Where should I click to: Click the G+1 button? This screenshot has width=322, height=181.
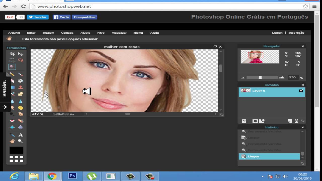10,17
